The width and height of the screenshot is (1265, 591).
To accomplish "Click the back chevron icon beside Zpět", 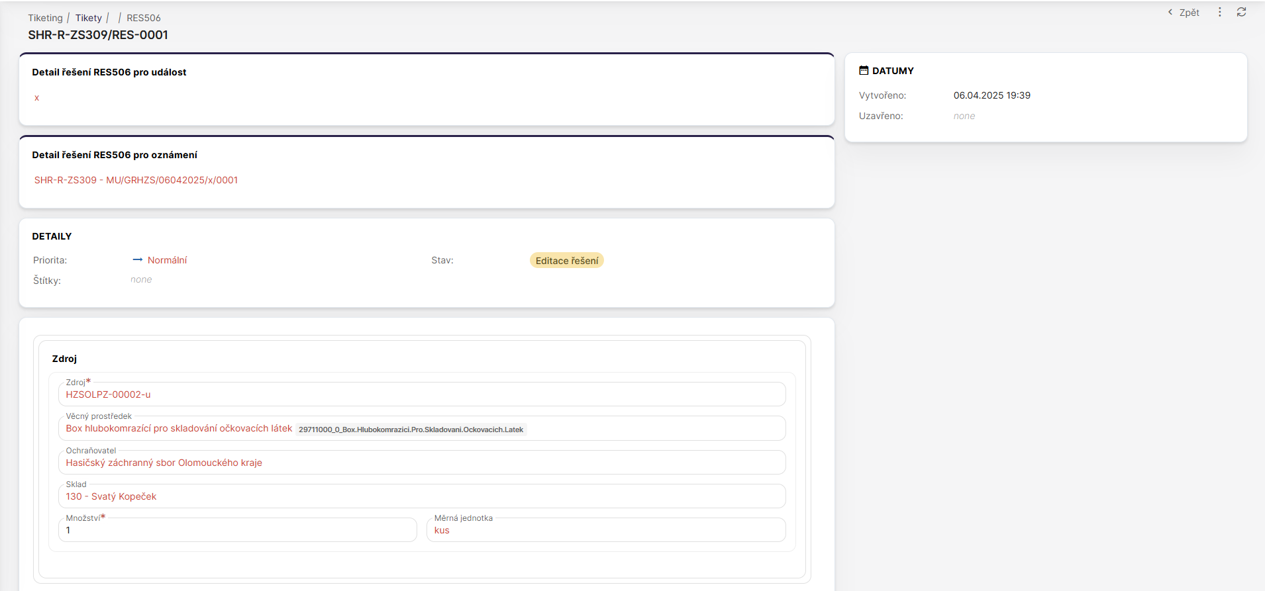I will [1170, 12].
